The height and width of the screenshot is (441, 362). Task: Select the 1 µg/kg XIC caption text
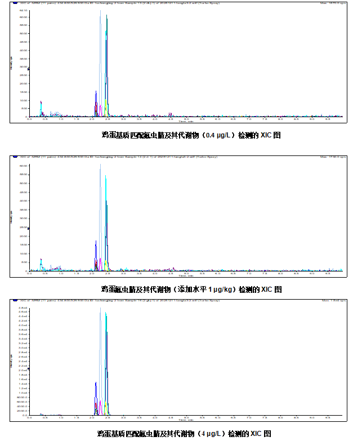[191, 289]
